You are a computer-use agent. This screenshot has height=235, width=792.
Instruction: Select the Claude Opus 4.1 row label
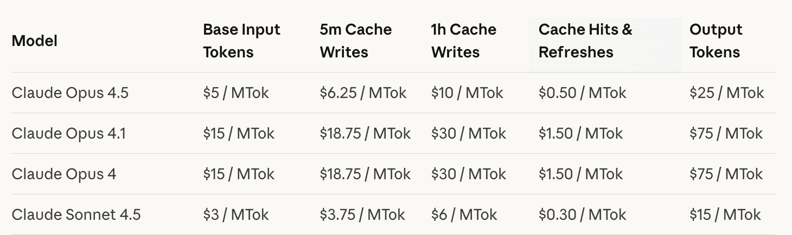(68, 133)
